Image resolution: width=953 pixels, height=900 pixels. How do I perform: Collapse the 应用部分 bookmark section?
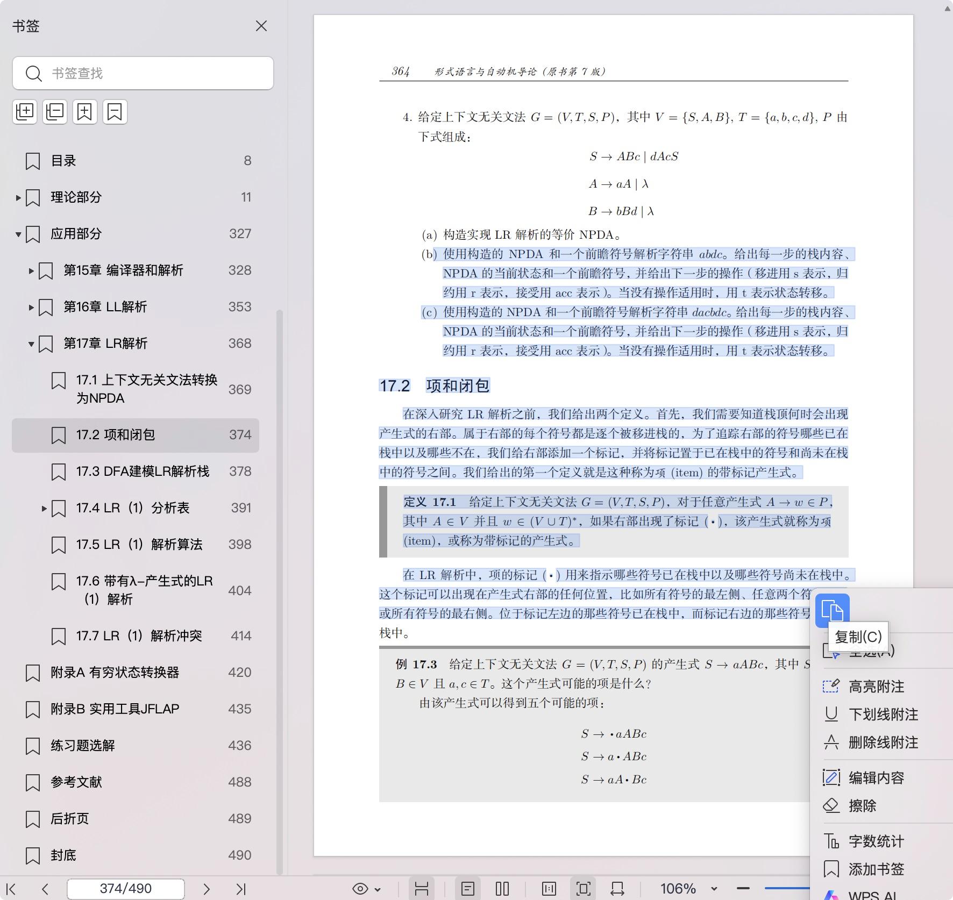tap(18, 234)
